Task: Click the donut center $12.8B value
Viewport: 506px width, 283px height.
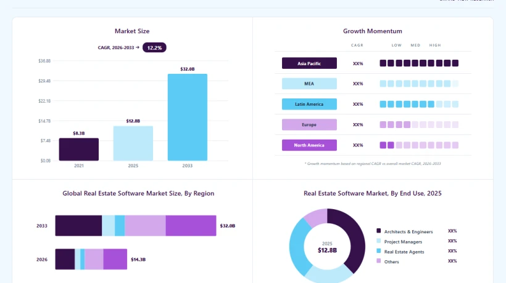Action: click(327, 250)
